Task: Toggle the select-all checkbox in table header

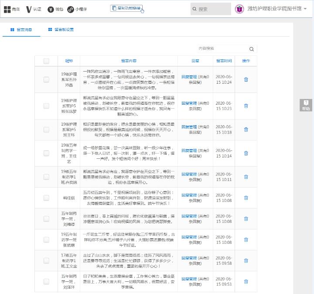Action: pos(46,61)
